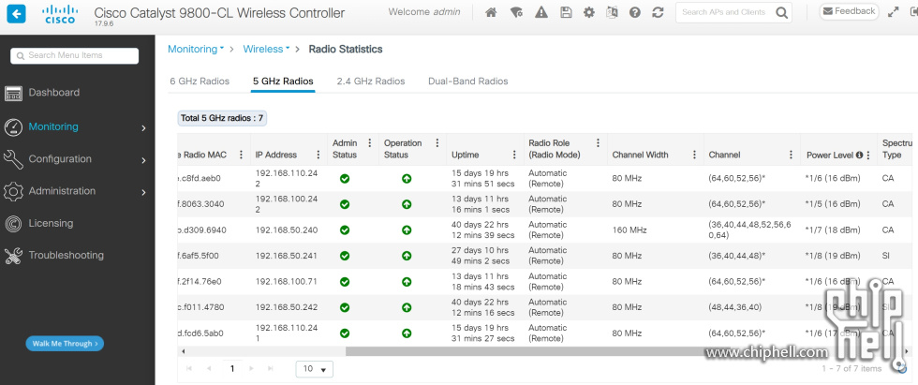Screen dimensions: 918x385
Task: Click the Dashboard icon in the sidebar
Action: tap(13, 93)
